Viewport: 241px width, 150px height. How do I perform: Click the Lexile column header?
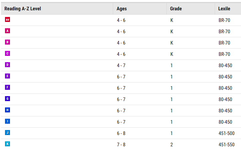(224, 9)
